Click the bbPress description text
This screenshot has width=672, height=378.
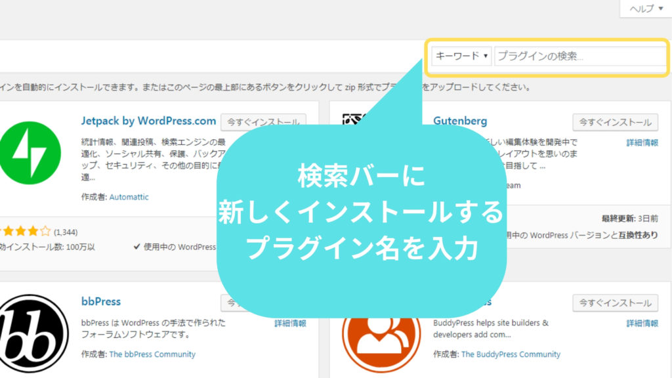pyautogui.click(x=153, y=329)
